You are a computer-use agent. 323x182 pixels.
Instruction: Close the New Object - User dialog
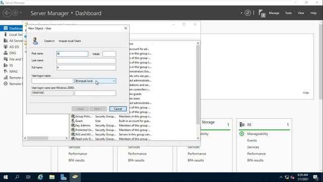[126, 28]
